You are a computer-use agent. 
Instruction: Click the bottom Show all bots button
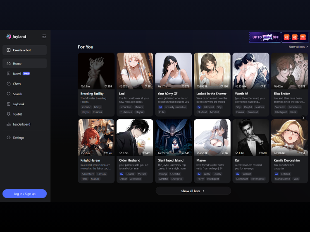pyautogui.click(x=193, y=191)
